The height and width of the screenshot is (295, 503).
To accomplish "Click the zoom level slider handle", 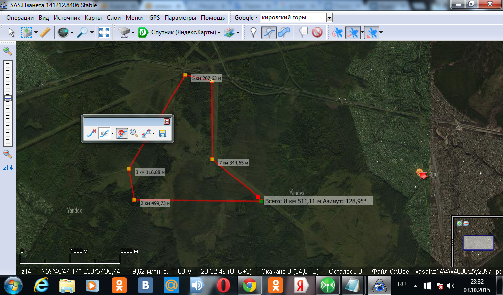I will coord(8,98).
